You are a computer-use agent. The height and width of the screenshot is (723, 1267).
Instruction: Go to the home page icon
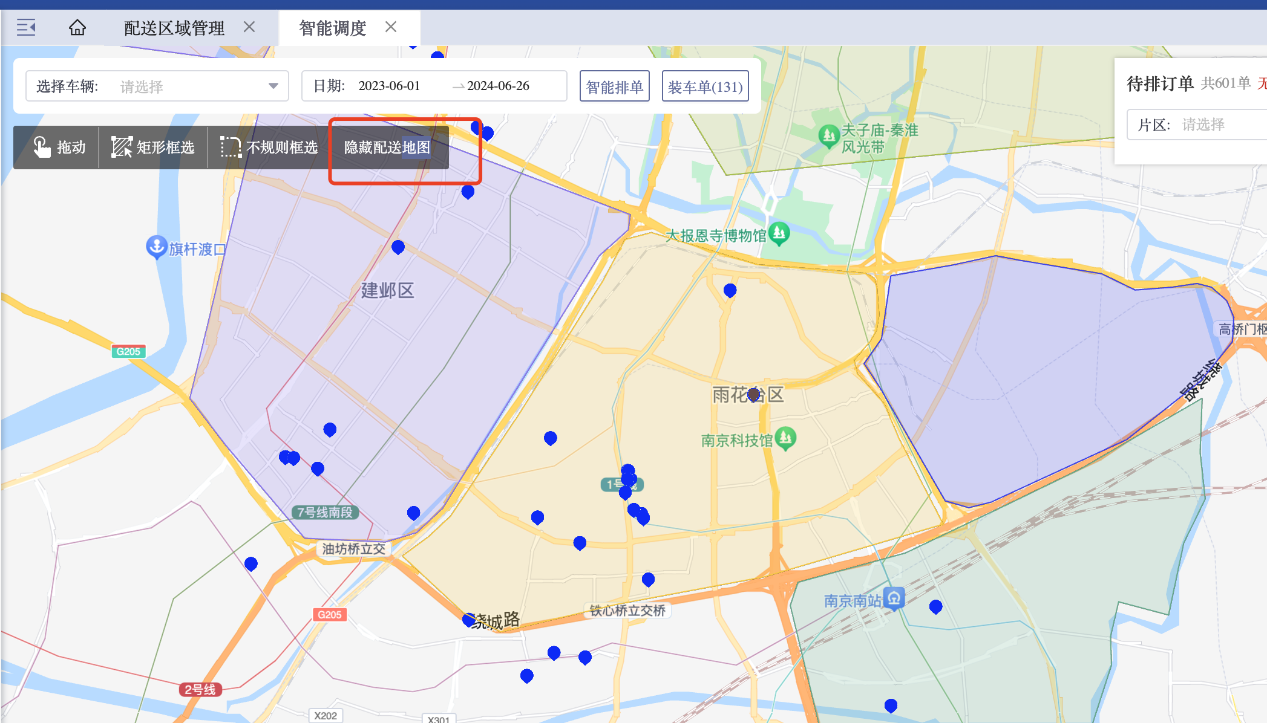(x=77, y=27)
